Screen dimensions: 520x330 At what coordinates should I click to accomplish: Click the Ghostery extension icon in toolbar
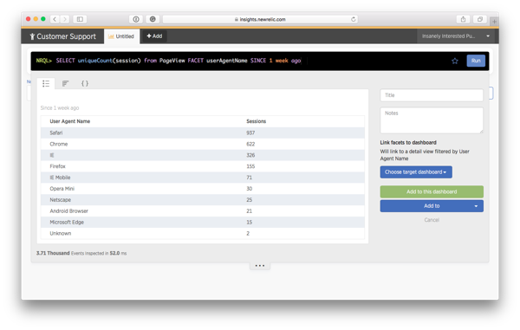[x=153, y=19]
